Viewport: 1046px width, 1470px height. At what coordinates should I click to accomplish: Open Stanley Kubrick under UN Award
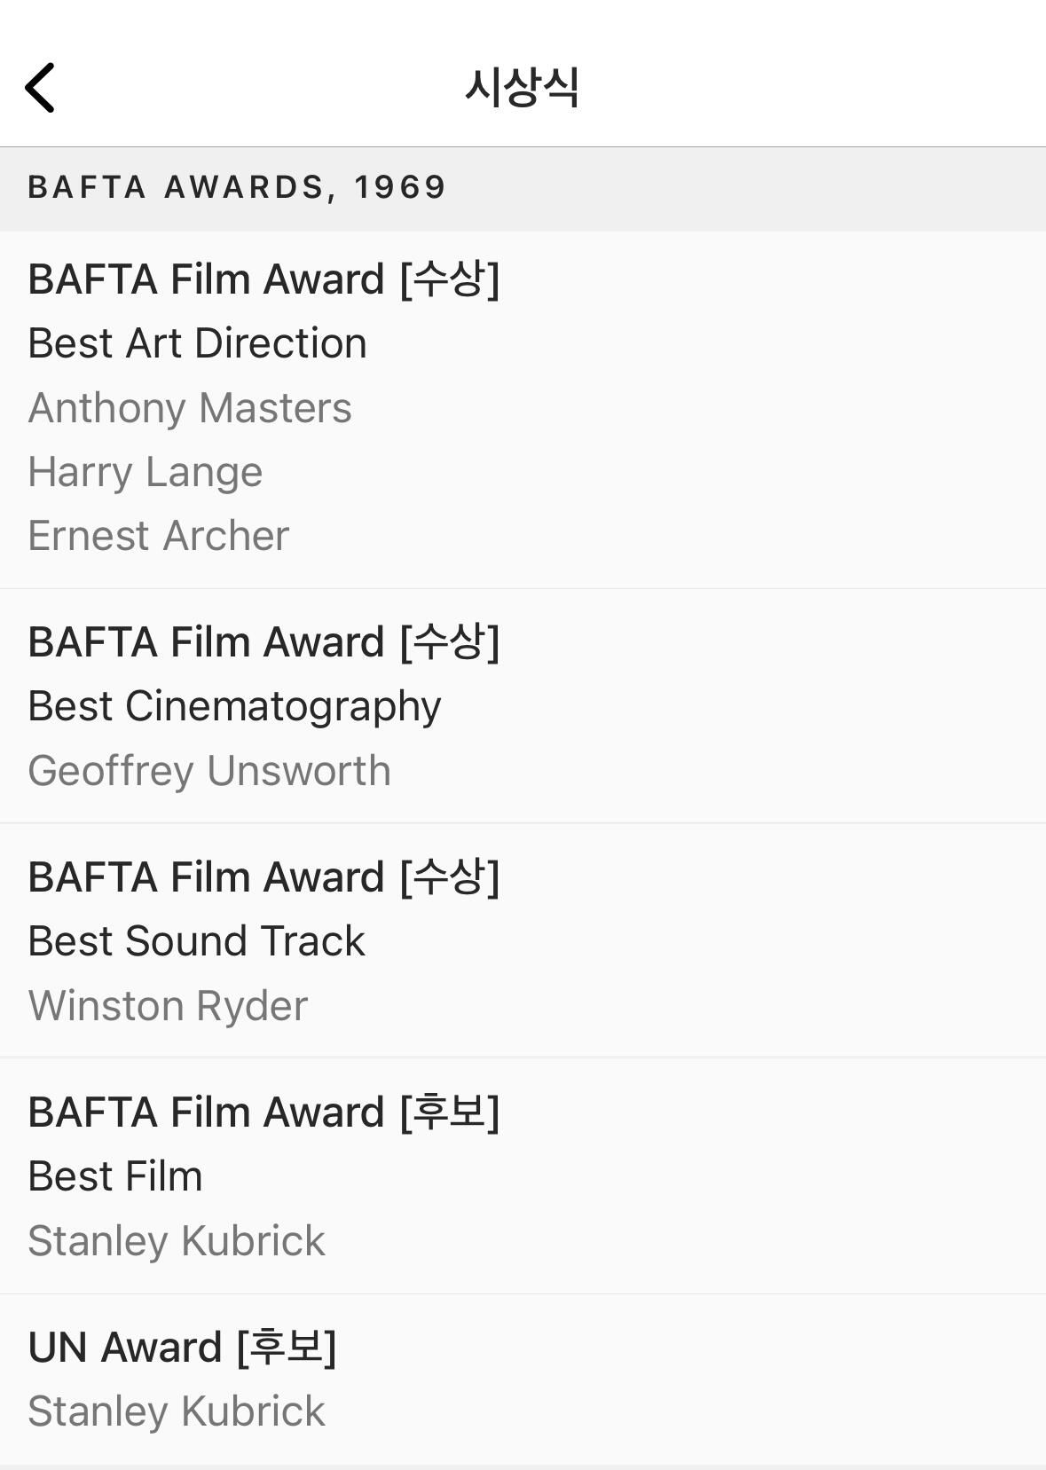pyautogui.click(x=177, y=1411)
